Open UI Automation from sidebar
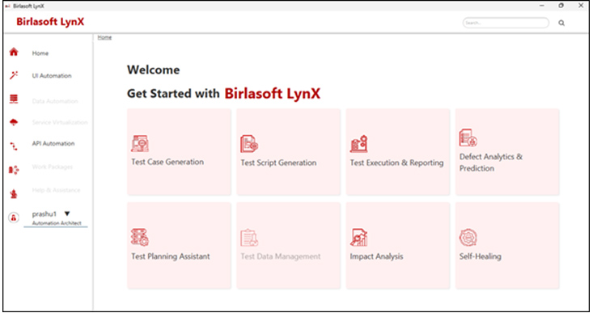593x313 pixels. pos(52,75)
